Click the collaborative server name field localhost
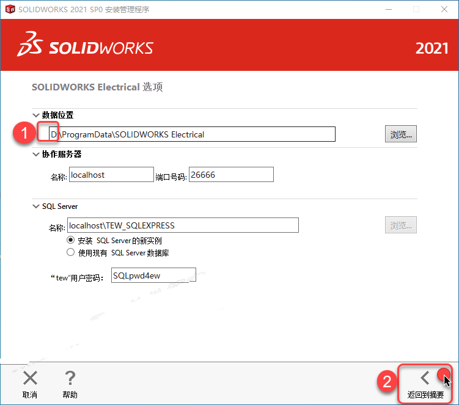The width and height of the screenshot is (459, 405). point(111,175)
